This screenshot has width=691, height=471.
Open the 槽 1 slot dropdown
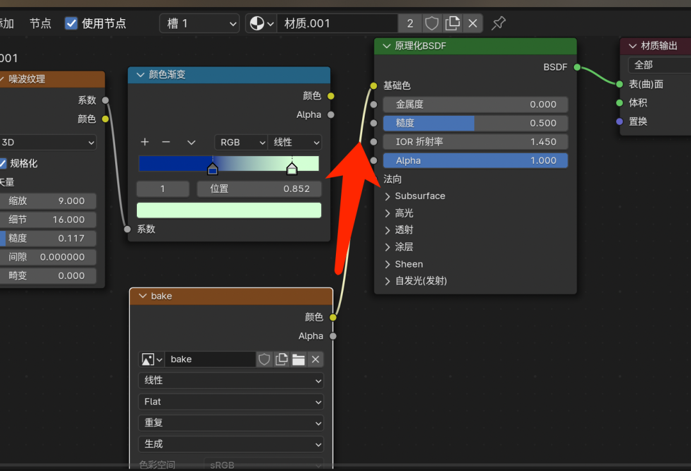tap(198, 23)
